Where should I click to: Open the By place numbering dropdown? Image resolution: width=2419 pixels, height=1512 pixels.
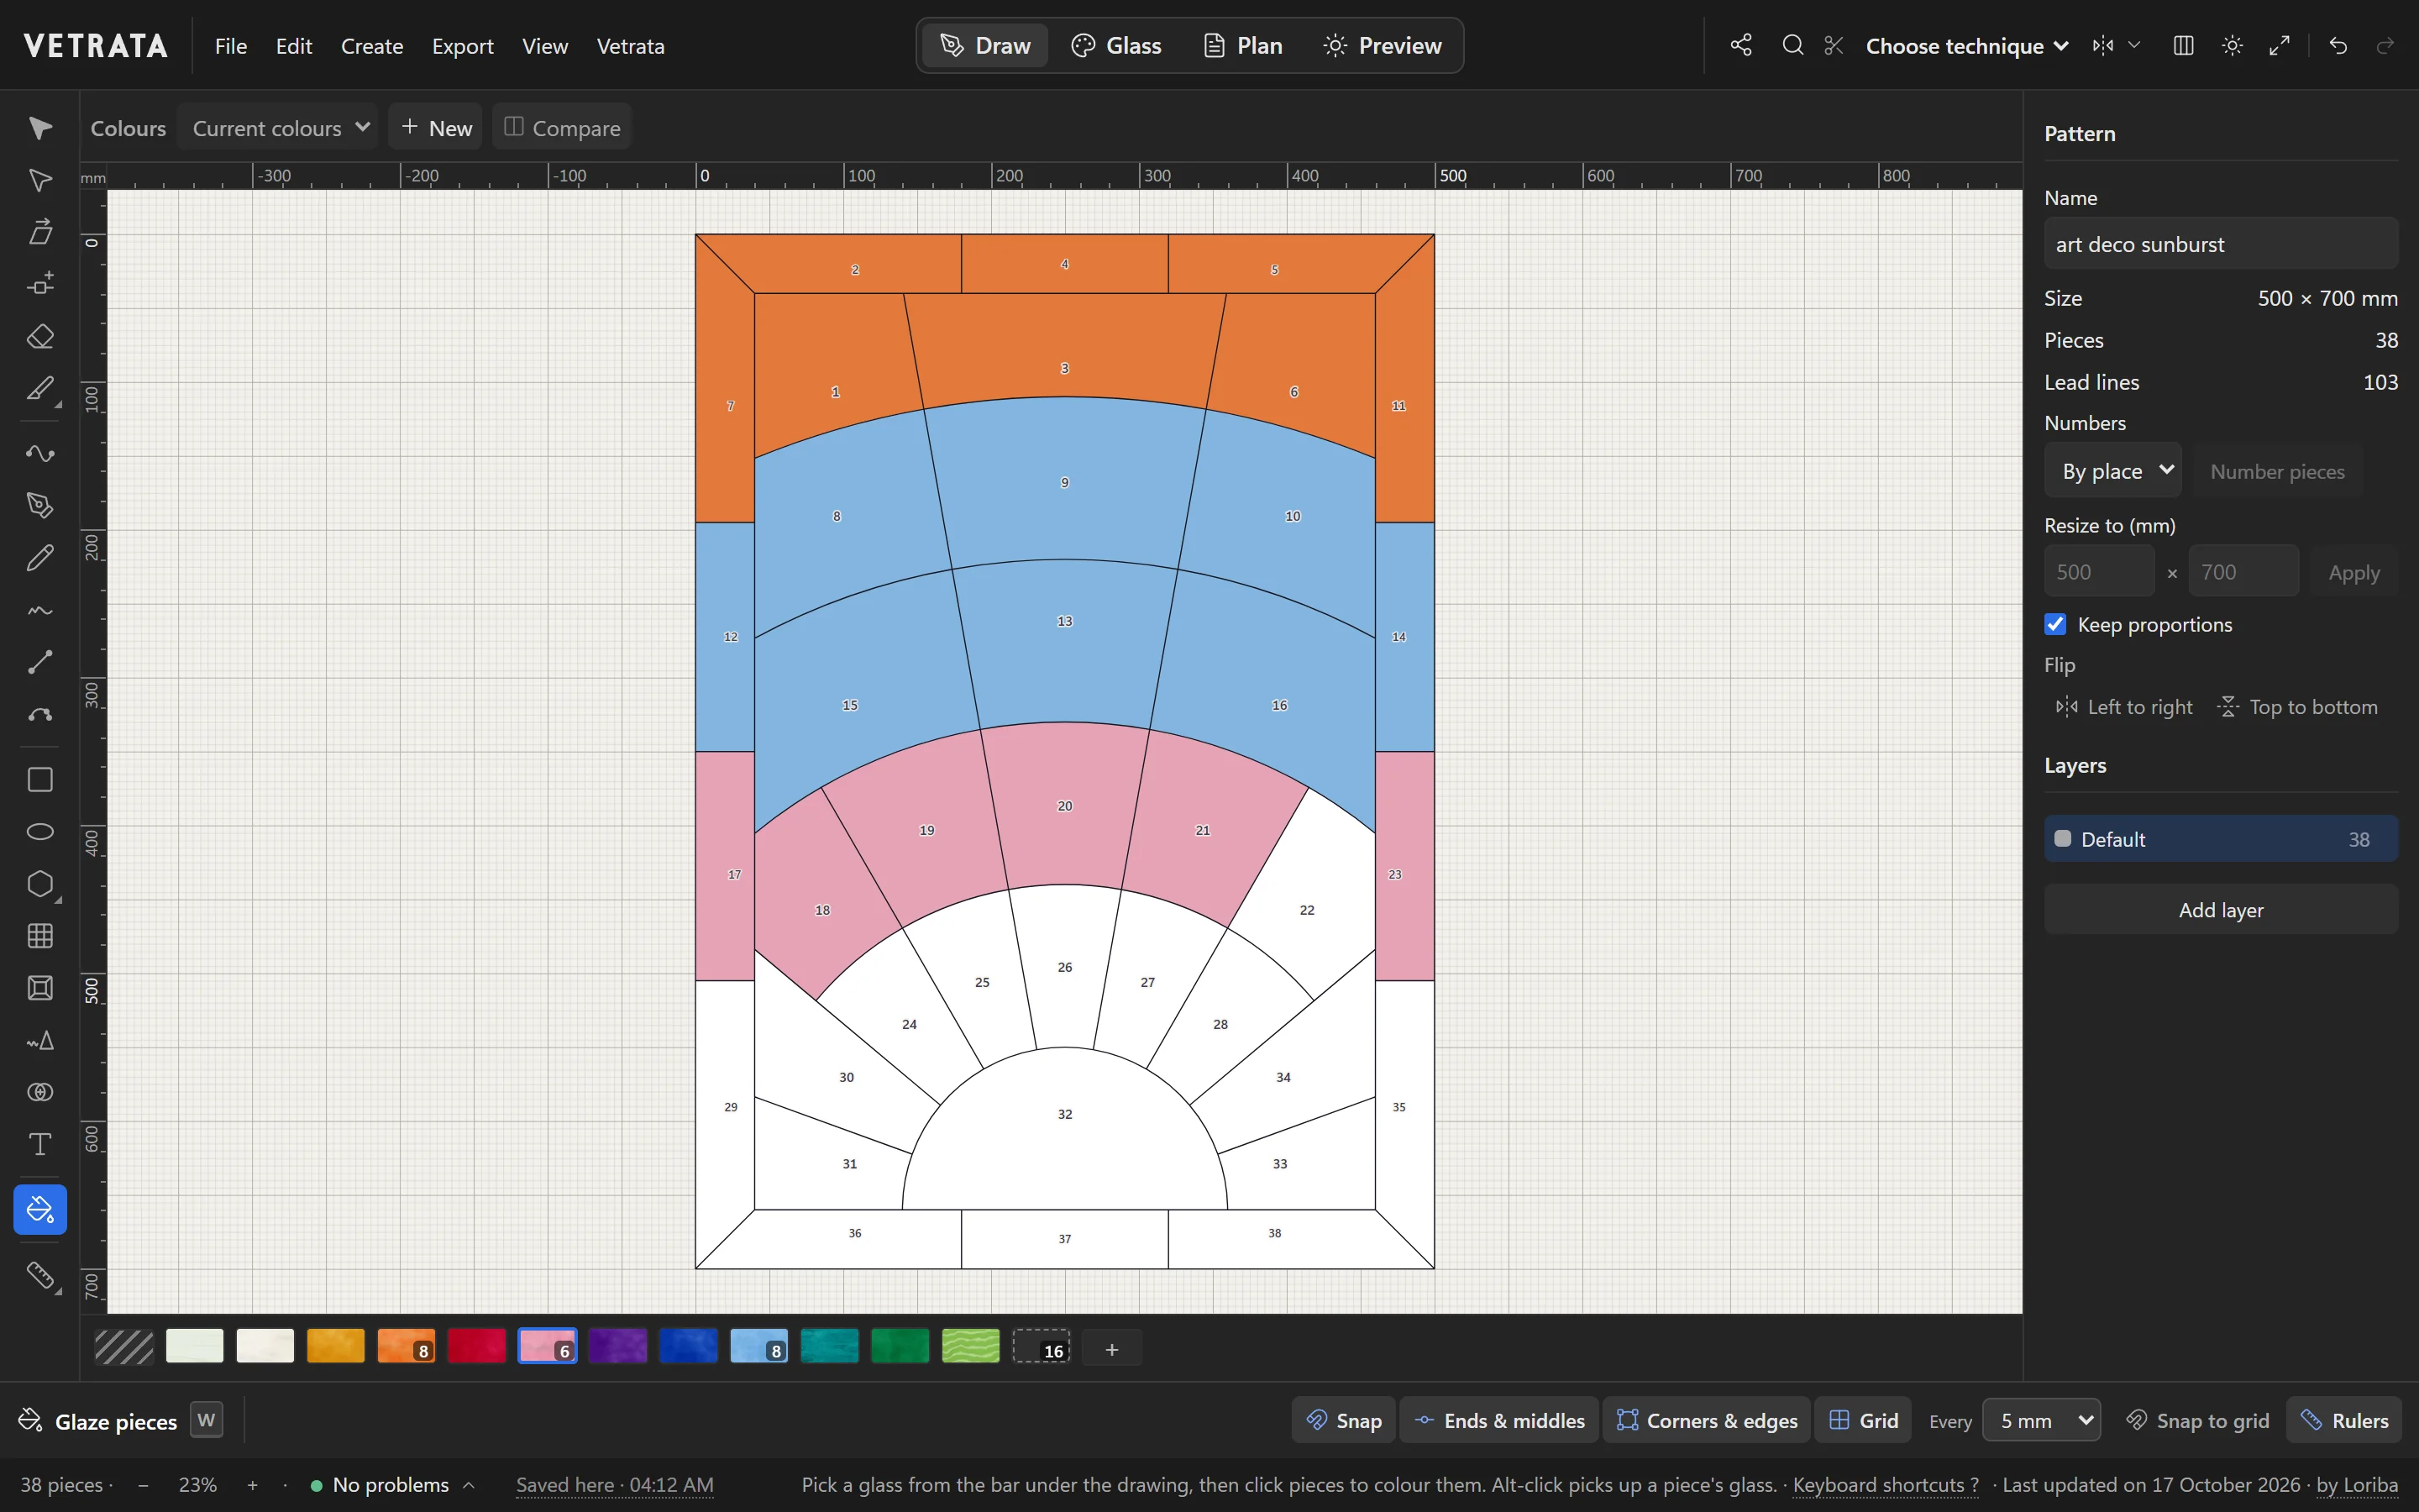pos(2113,470)
